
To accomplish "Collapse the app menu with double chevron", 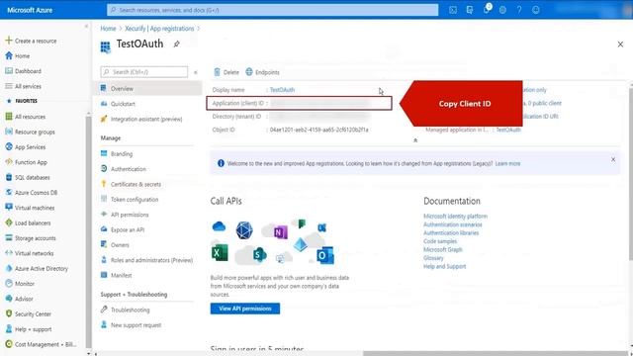I will 196,72.
